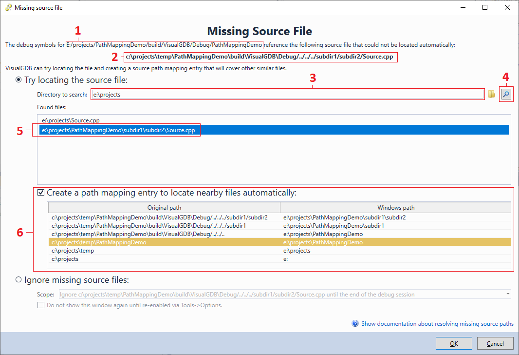Close the Missing source file dialog

coord(507,8)
